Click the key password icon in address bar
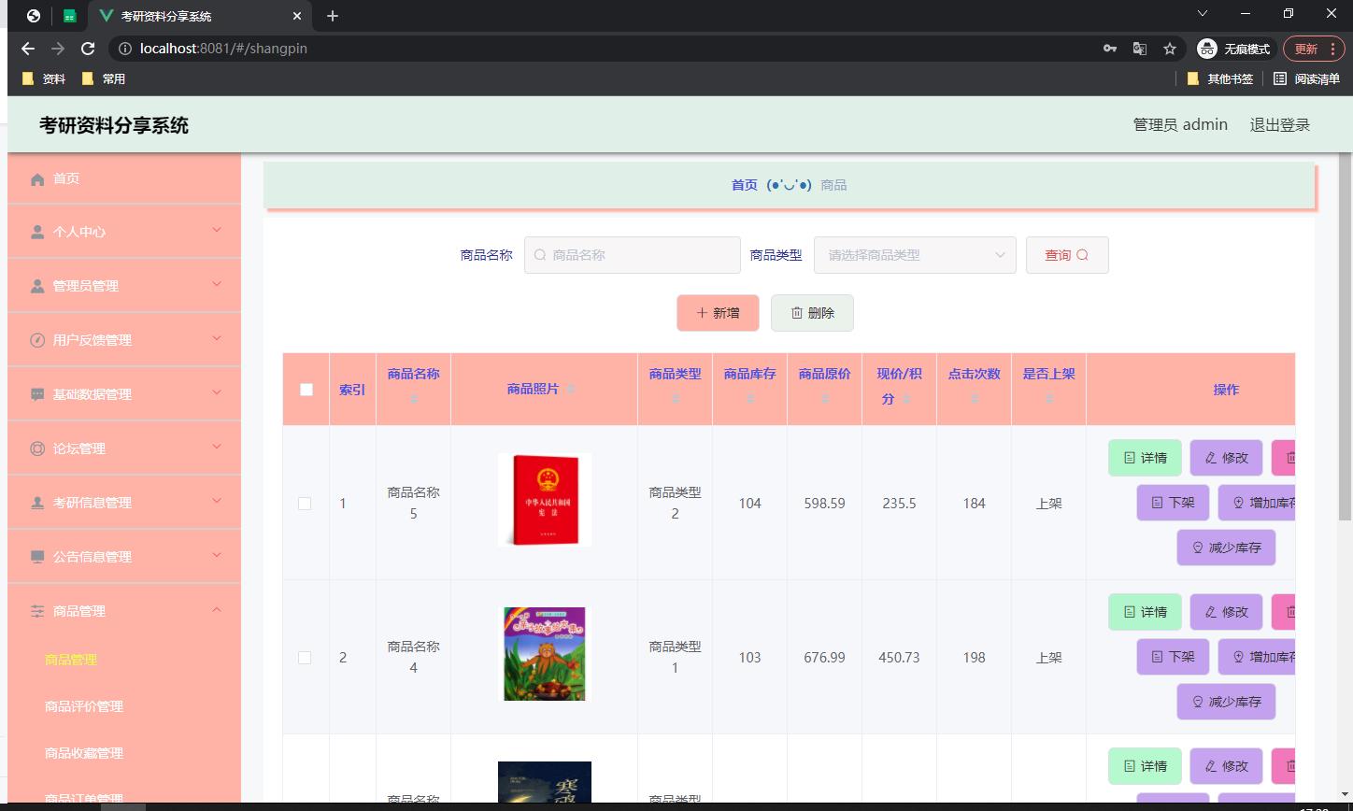Viewport: 1353px width, 811px height. pos(1110,49)
